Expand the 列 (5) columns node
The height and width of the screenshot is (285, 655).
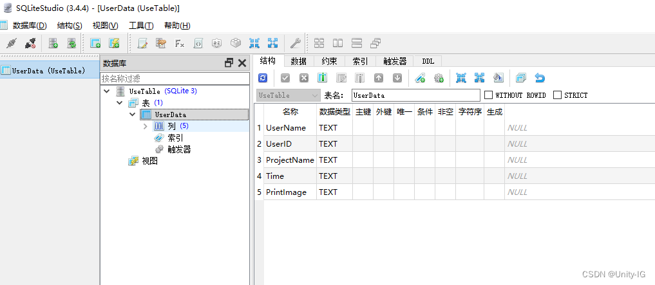146,126
